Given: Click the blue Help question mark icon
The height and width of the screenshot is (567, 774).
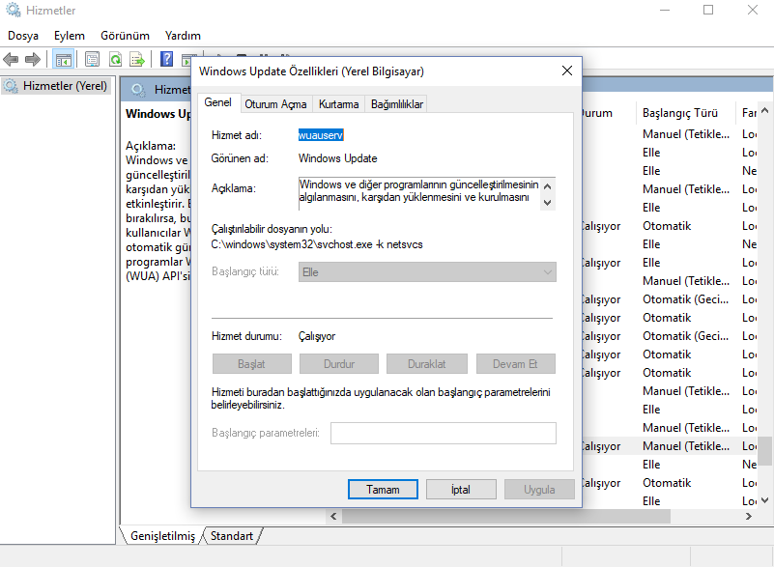Looking at the screenshot, I should 167,60.
